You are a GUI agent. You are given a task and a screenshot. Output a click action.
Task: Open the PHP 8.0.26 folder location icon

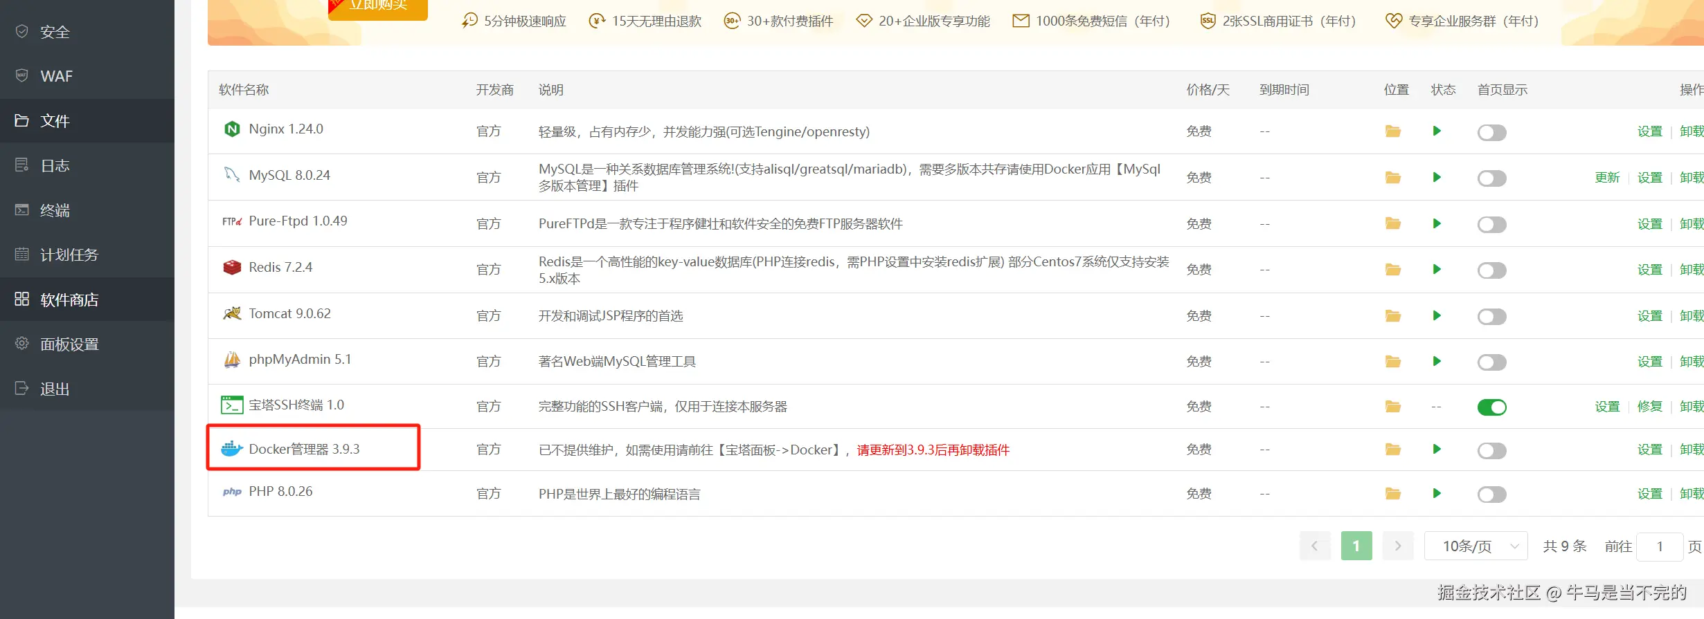[x=1393, y=494]
